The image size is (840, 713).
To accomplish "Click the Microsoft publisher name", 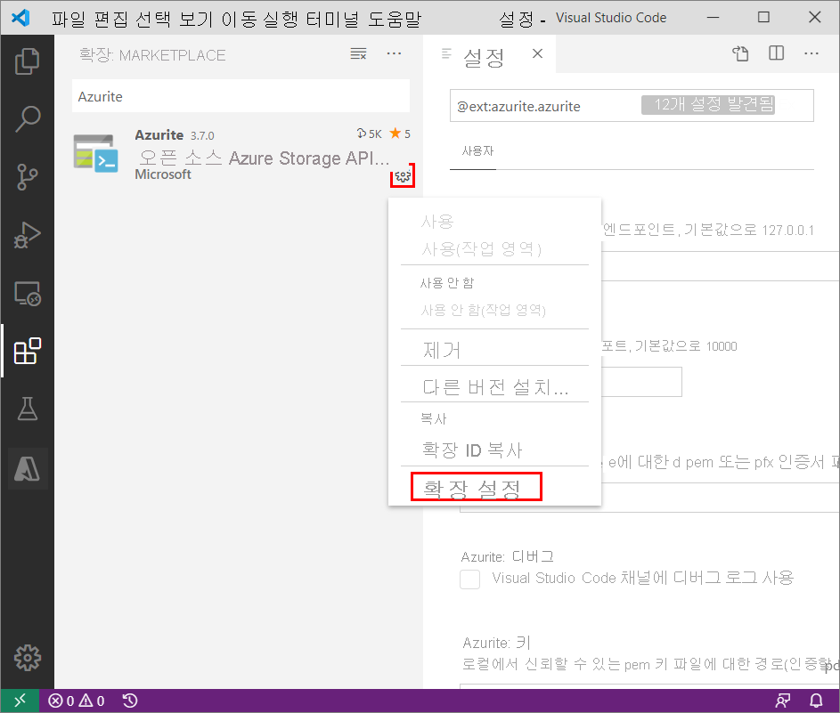I will coord(163,174).
